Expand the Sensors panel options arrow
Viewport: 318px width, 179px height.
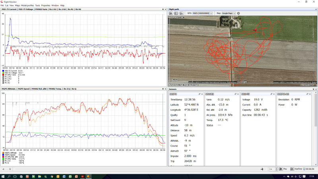click(313, 89)
